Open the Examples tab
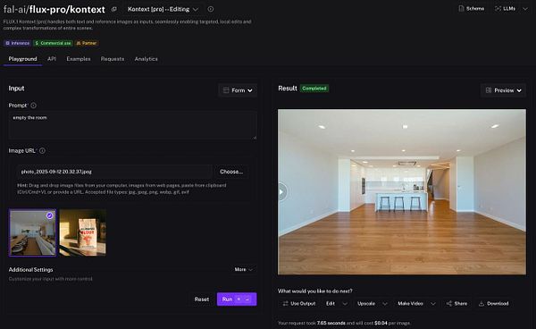536x329 pixels. (x=79, y=59)
